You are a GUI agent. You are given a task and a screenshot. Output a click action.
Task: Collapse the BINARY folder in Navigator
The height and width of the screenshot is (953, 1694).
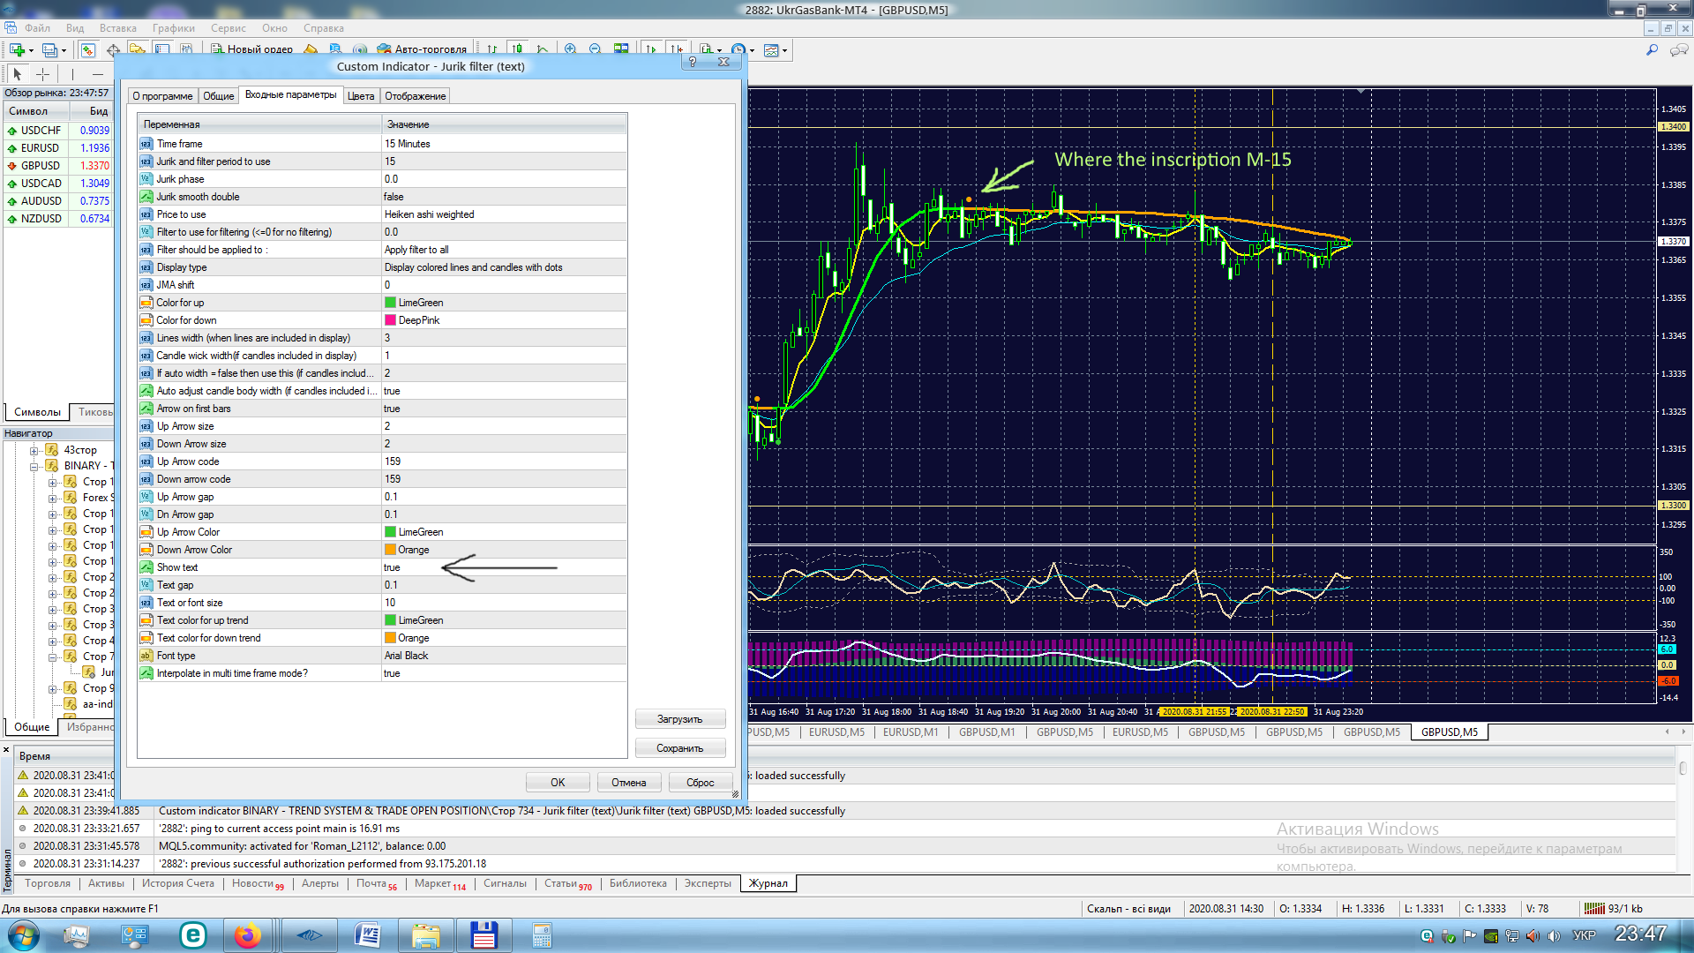34,466
